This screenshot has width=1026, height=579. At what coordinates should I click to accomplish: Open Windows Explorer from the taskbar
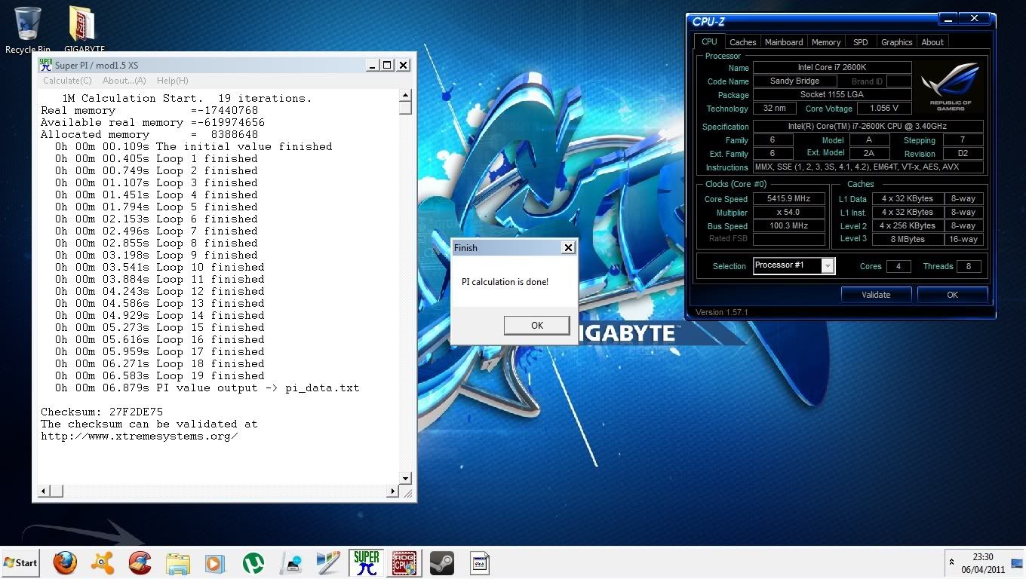pyautogui.click(x=177, y=562)
